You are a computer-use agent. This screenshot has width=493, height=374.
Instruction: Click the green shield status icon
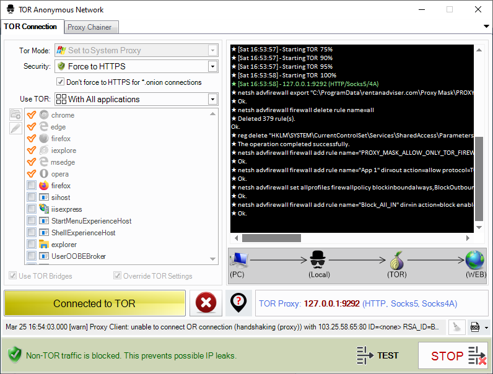tap(15, 355)
